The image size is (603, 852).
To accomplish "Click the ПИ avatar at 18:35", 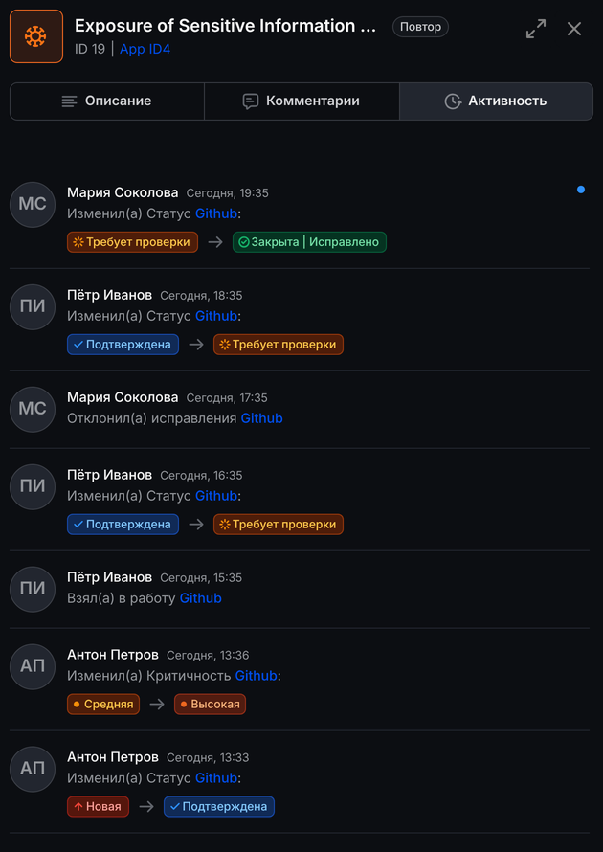I will [x=33, y=307].
